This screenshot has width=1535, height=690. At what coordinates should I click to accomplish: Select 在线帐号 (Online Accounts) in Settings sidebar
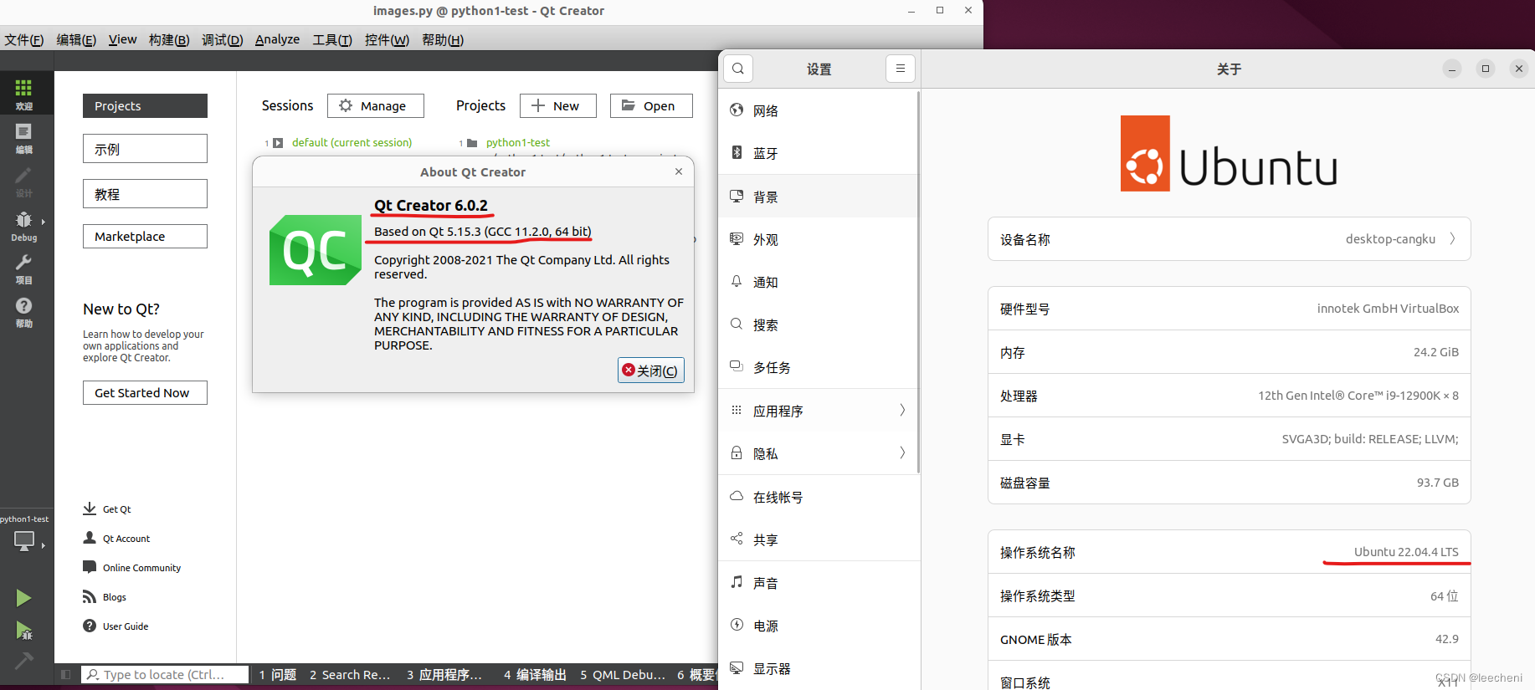pyautogui.click(x=819, y=497)
